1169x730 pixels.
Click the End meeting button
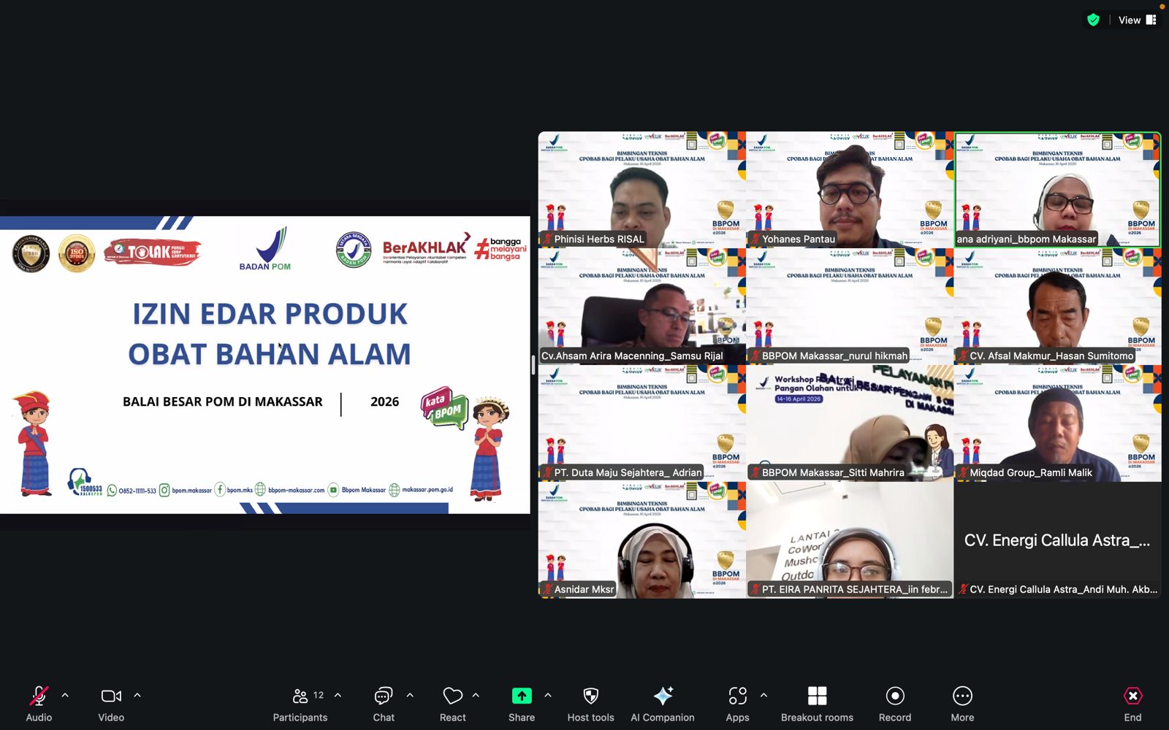point(1132,696)
